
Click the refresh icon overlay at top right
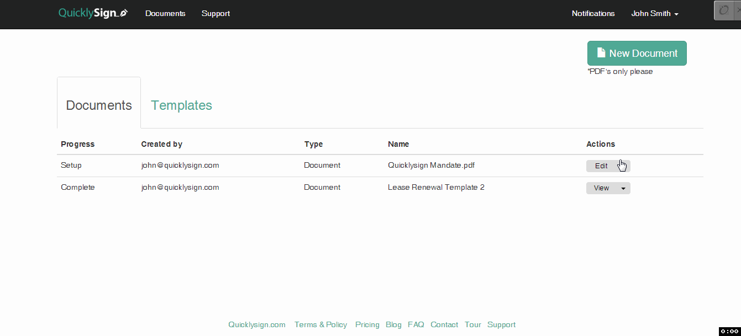point(723,10)
